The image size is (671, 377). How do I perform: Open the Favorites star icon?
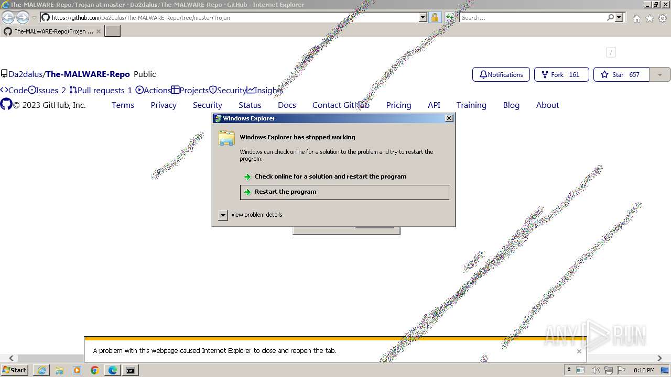(650, 18)
